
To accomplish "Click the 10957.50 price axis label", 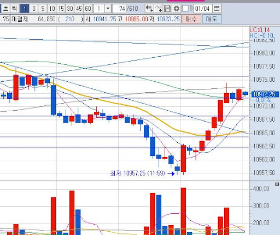I will click(264, 173).
